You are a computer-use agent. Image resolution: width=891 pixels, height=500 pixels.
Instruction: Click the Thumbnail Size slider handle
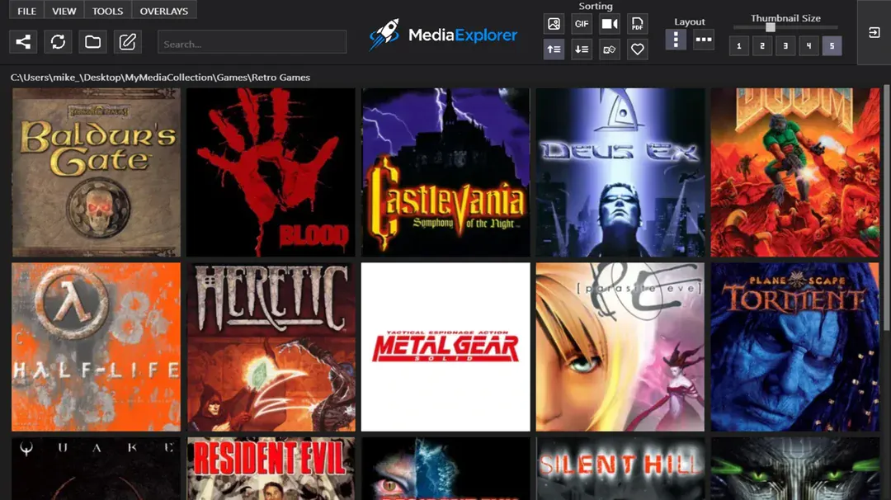771,27
